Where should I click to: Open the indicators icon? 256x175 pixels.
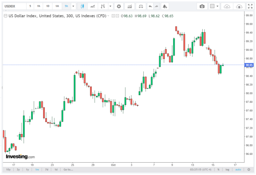point(130,6)
